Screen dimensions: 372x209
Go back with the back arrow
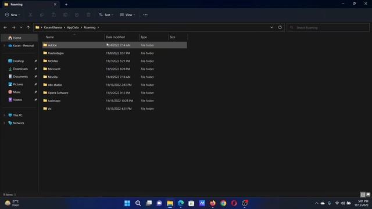pos(5,27)
